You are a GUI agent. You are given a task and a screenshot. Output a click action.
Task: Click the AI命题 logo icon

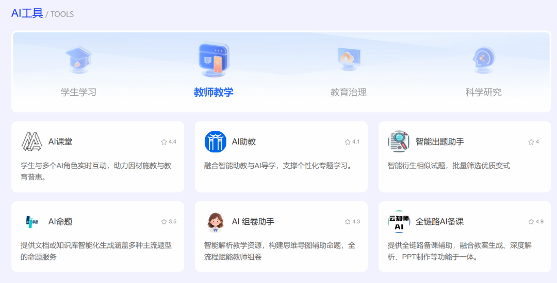pos(31,221)
